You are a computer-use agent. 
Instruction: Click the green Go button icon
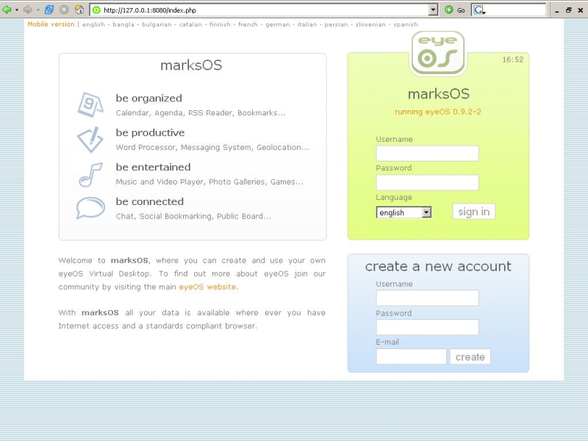click(x=449, y=10)
